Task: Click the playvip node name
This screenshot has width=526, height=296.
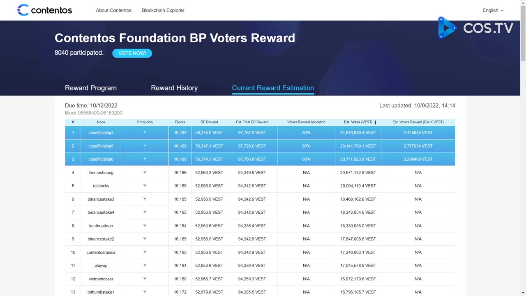Action: [x=101, y=266]
